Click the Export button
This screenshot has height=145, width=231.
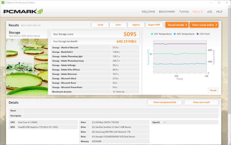[136, 25]
